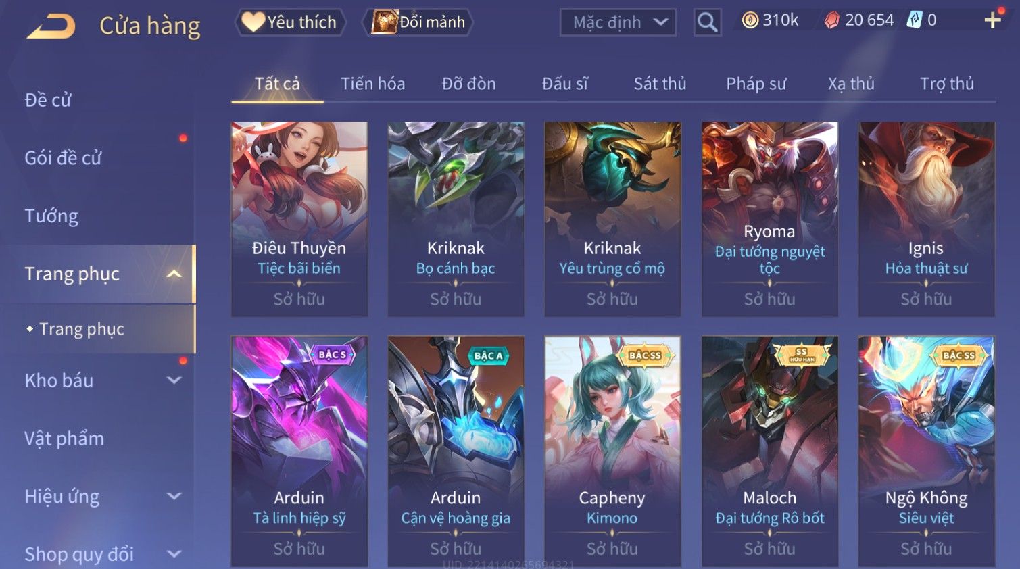Select the Capheny Kimono skin card

612,451
